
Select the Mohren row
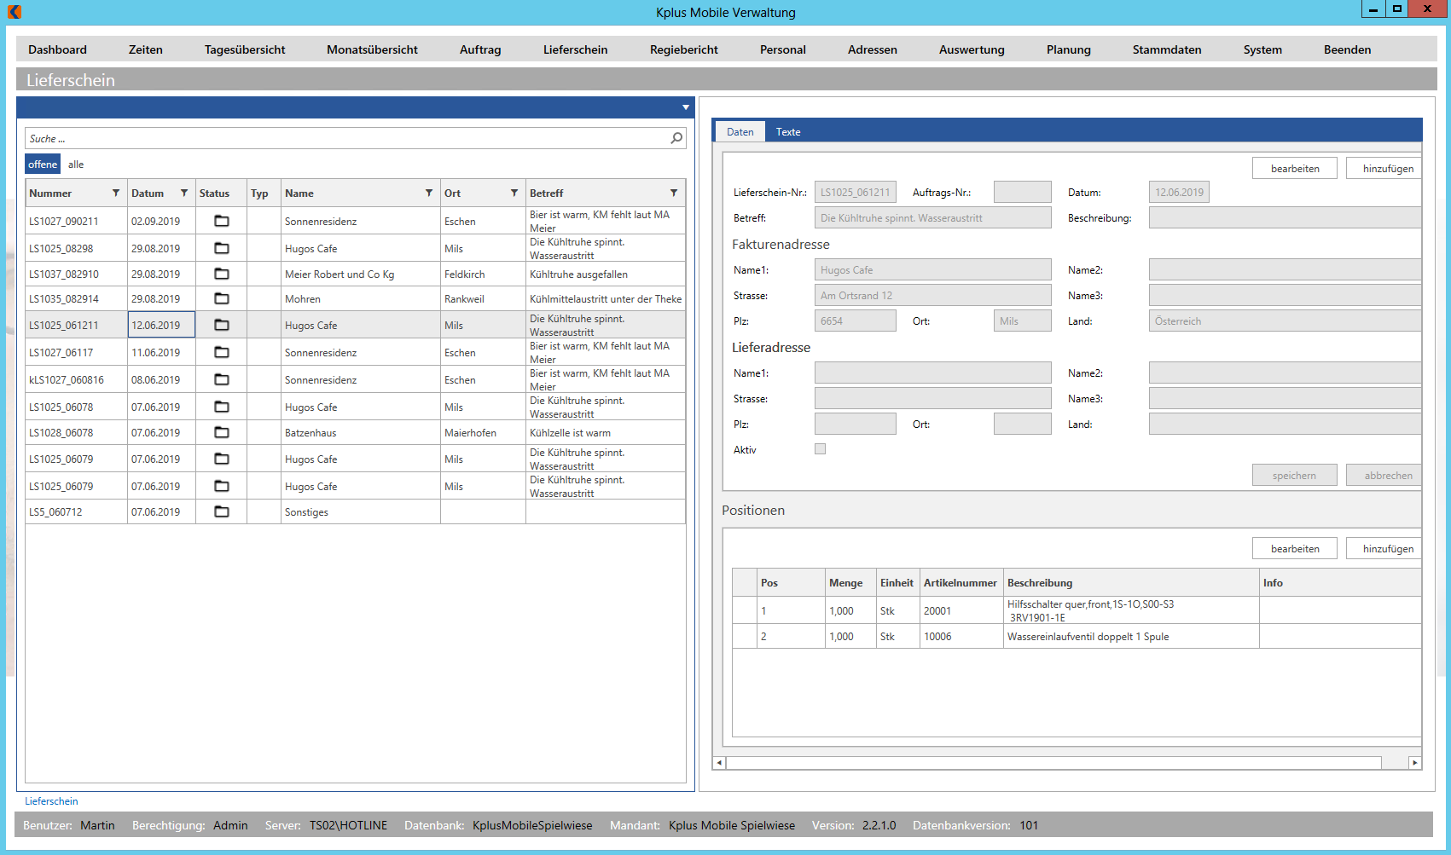(x=356, y=298)
